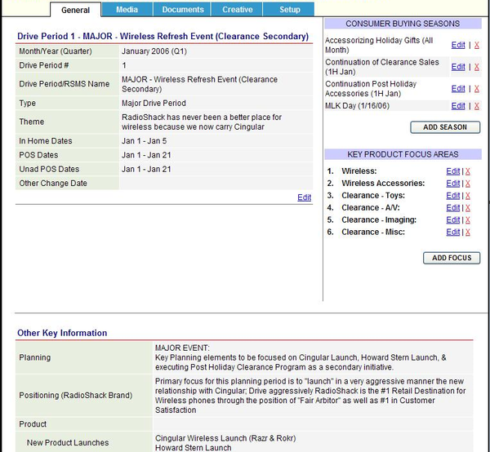
Task: Edit Clearance - Imaging focus area
Action: pyautogui.click(x=452, y=219)
